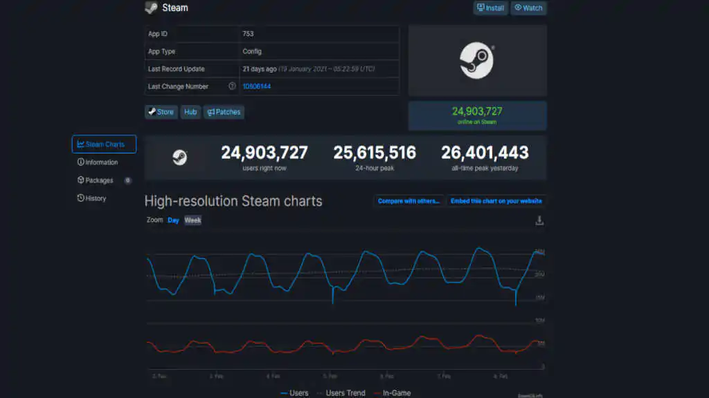This screenshot has height=398, width=709.
Task: Open the Information sidebar tab
Action: 98,162
